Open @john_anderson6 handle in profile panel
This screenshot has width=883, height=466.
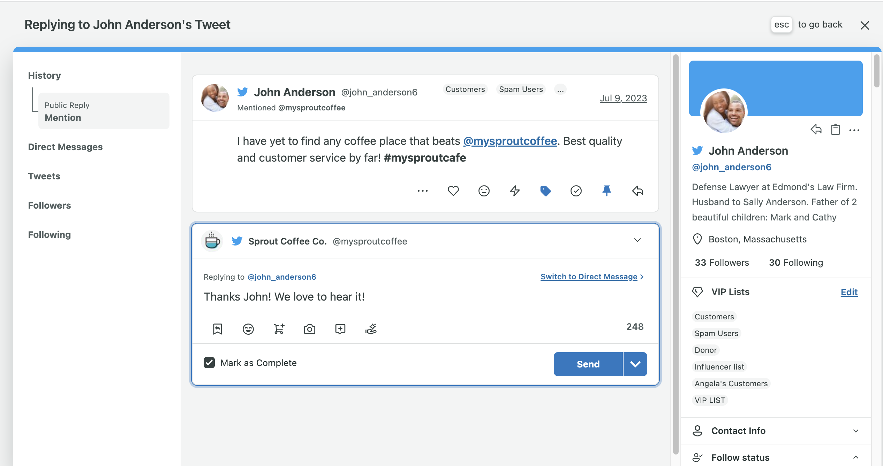pyautogui.click(x=732, y=167)
